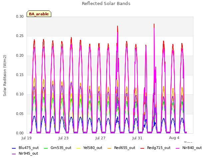Click the BA_arable annotation box
Screen dimensions: 213x160
(39, 14)
